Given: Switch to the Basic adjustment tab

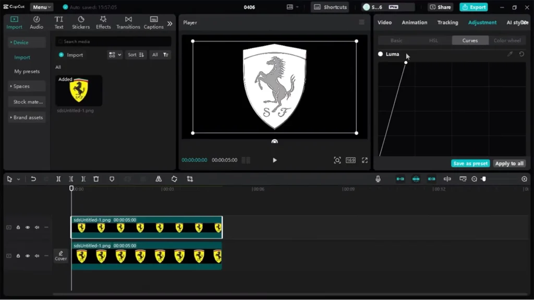Looking at the screenshot, I should coord(396,41).
